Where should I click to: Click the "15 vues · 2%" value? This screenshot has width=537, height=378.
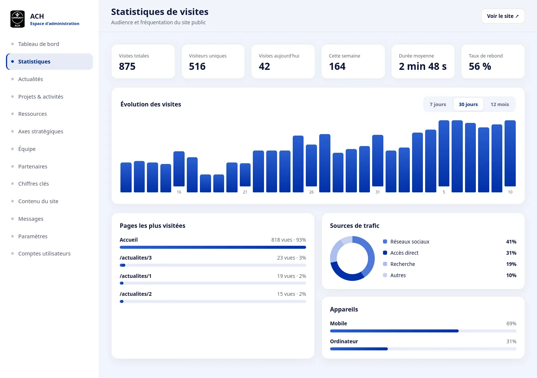click(292, 294)
